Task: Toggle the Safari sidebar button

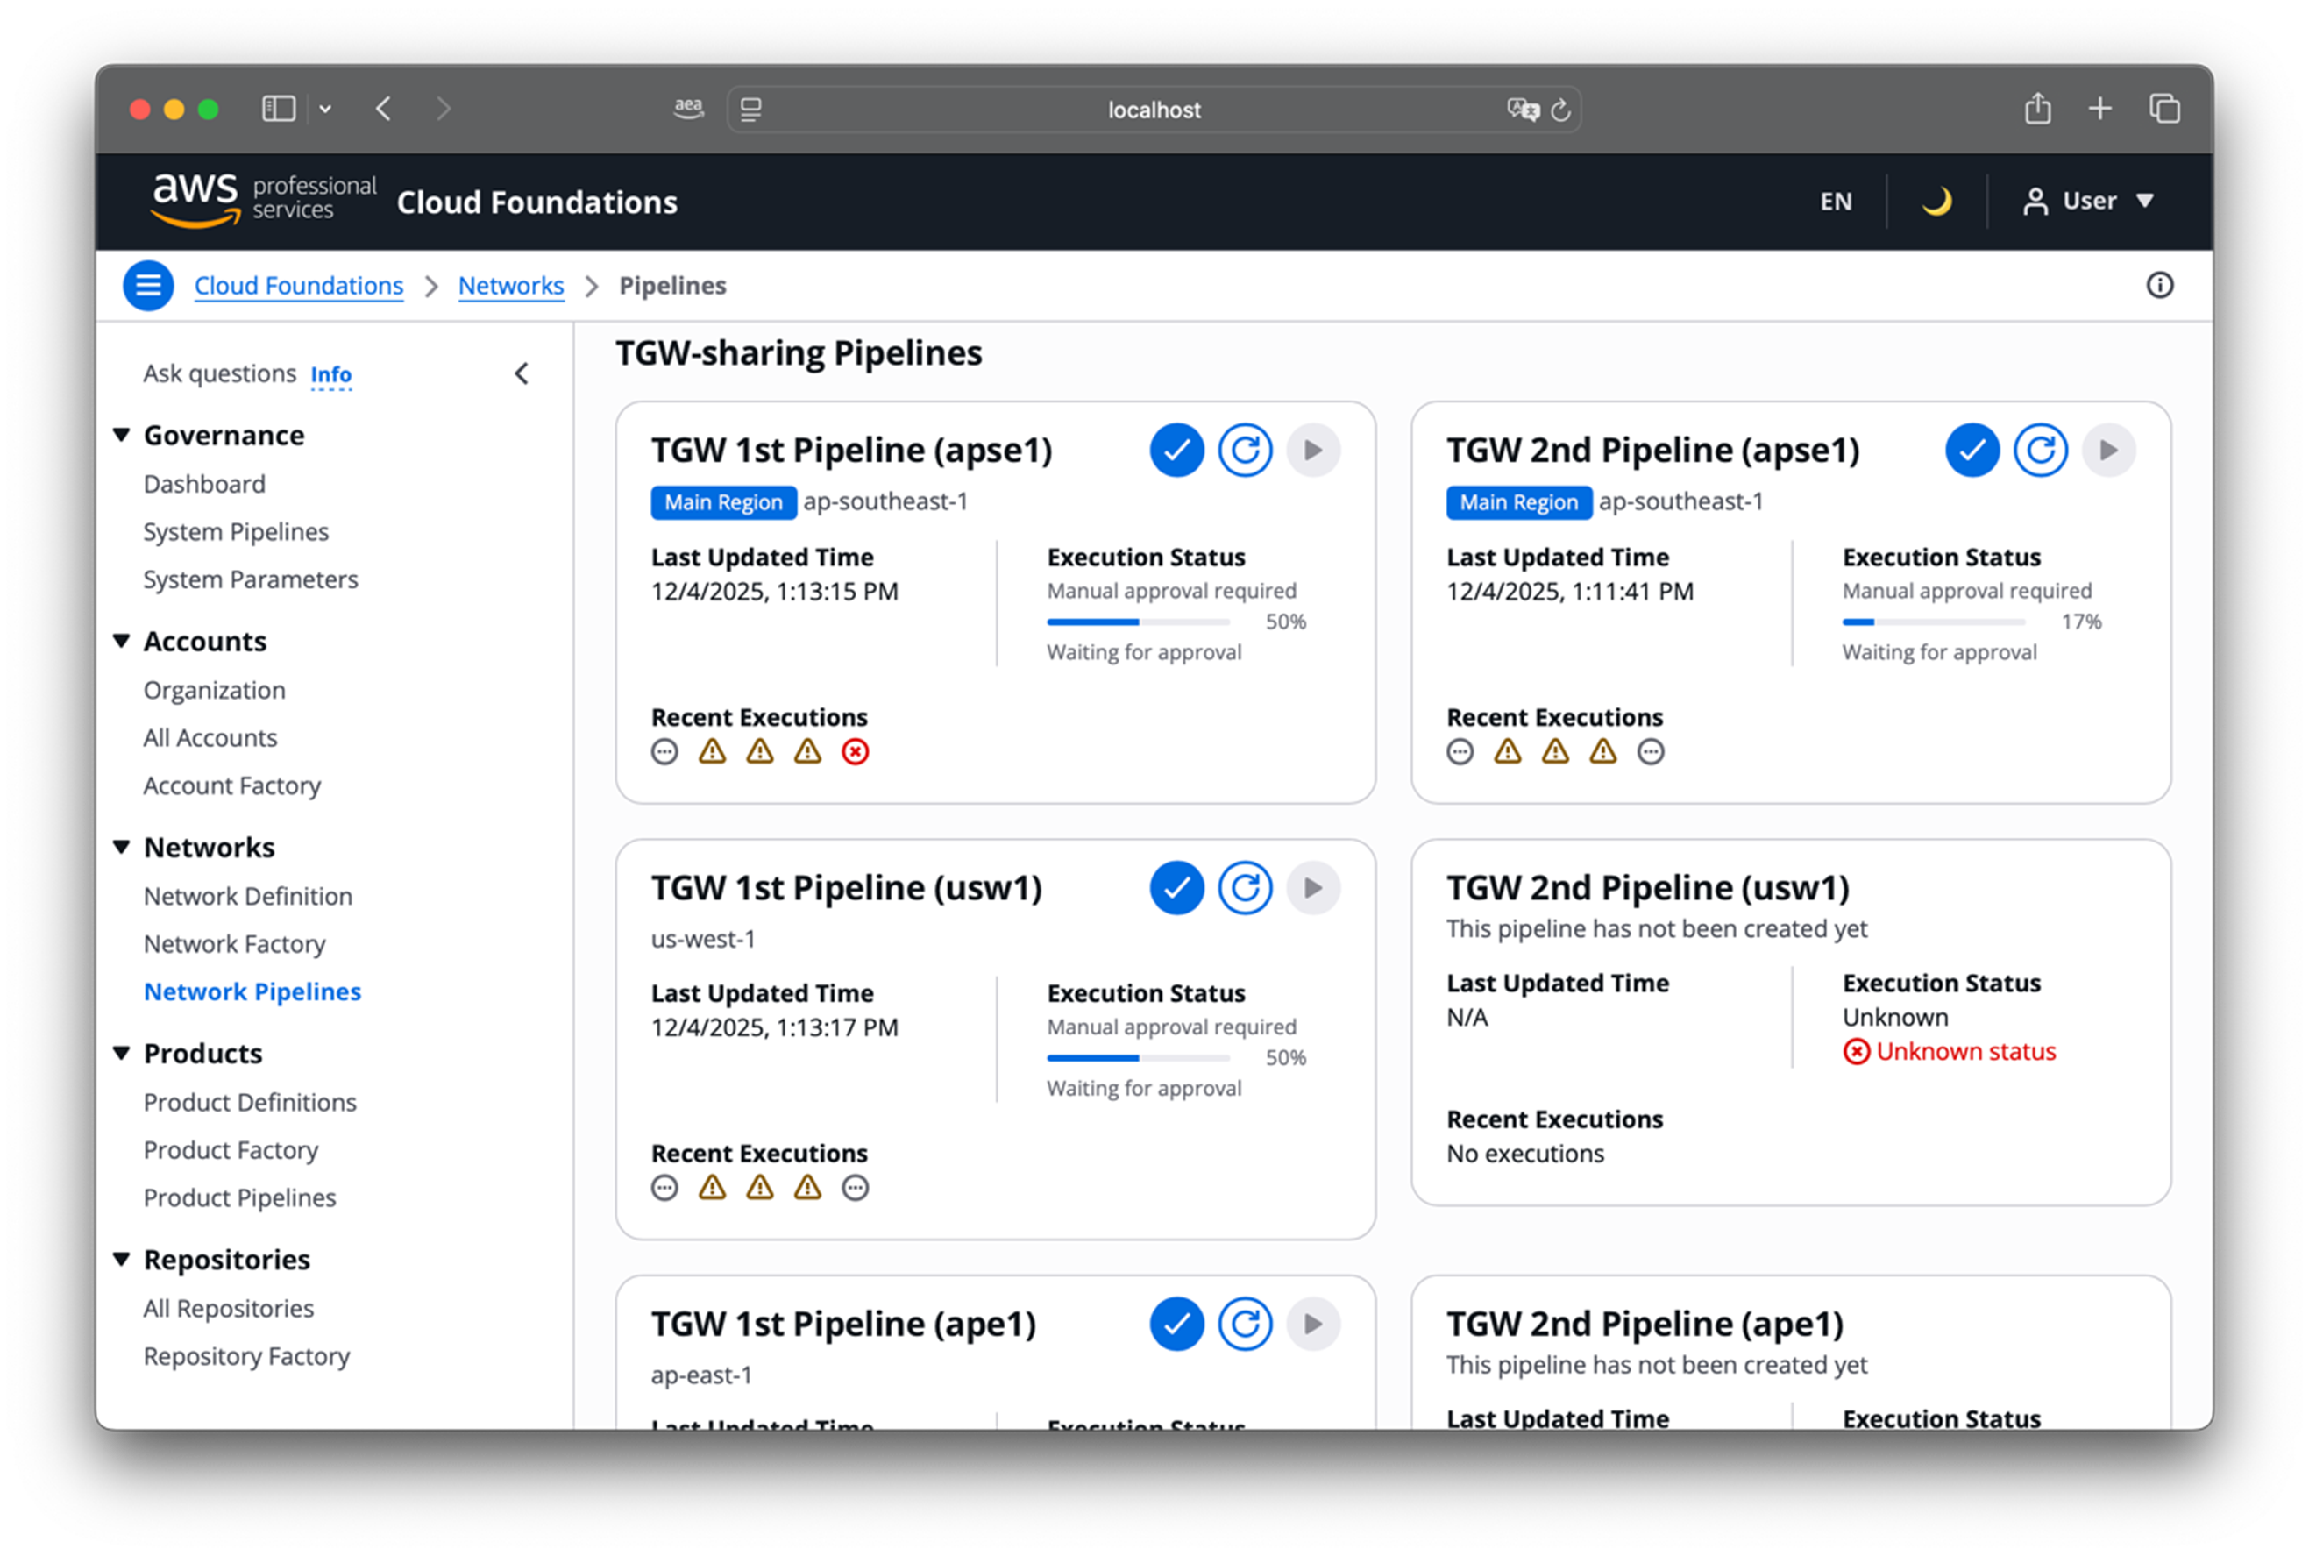Action: 279,110
